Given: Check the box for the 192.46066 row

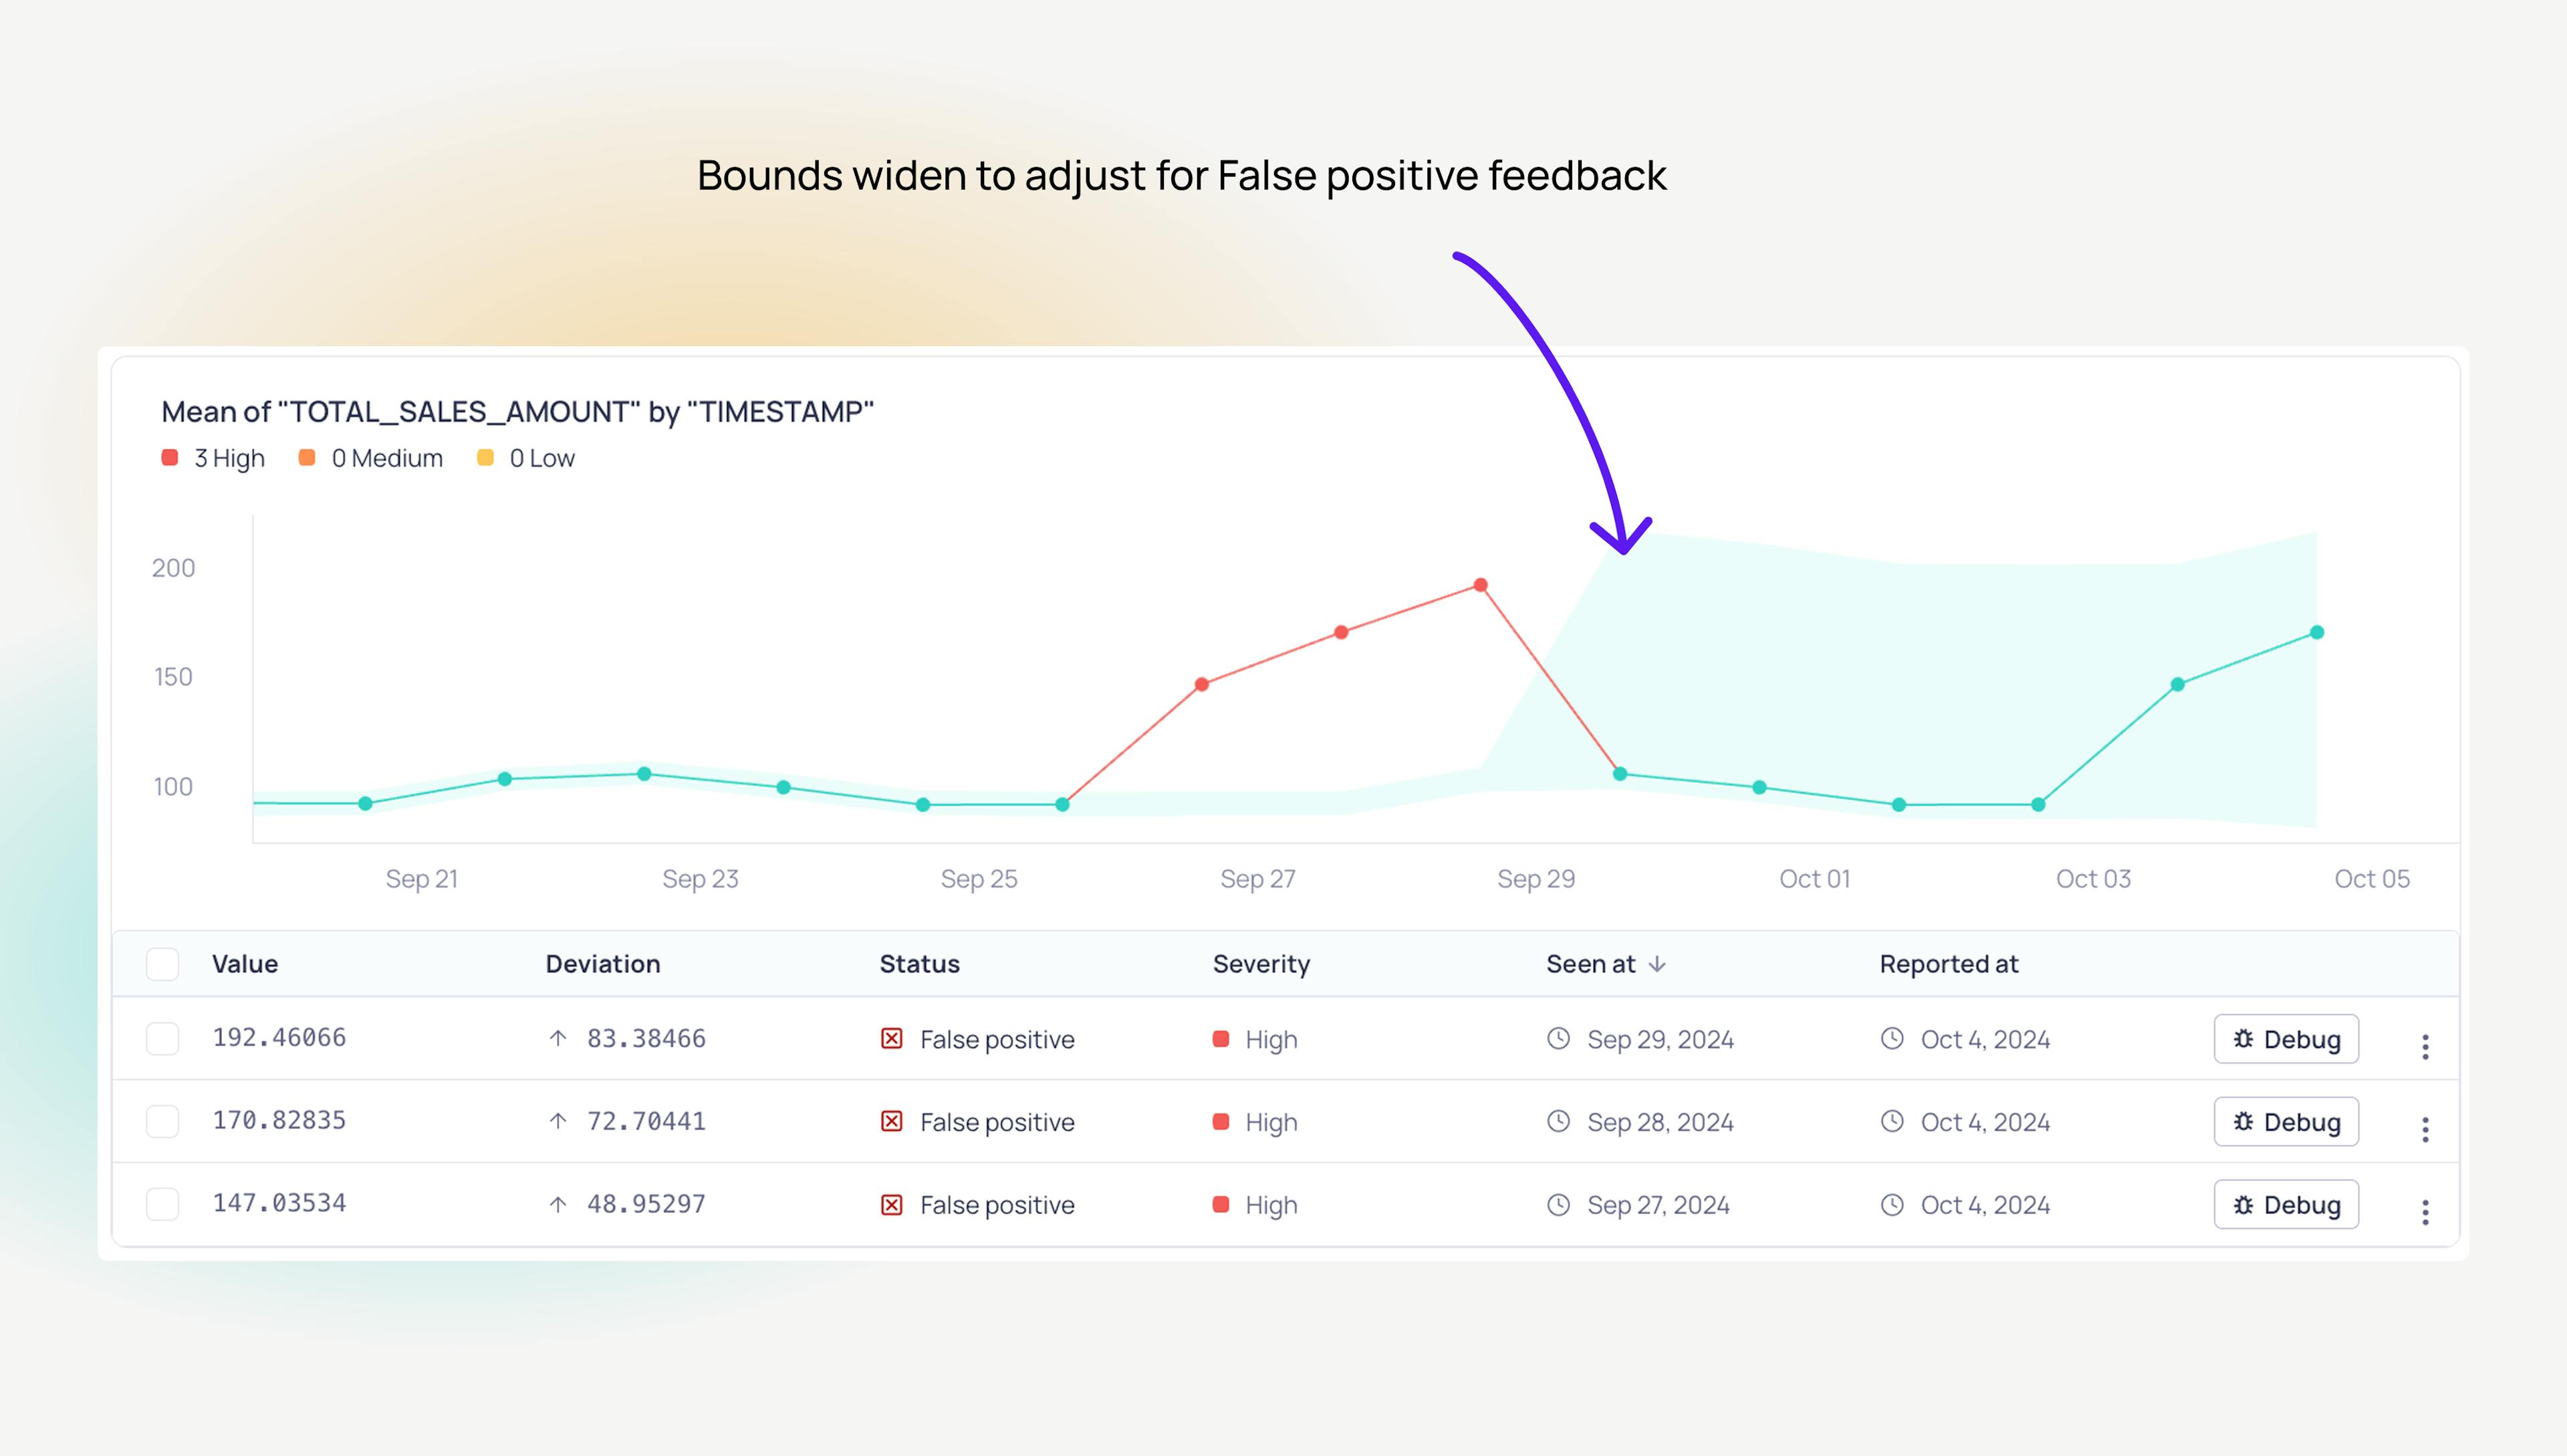Looking at the screenshot, I should click(163, 1039).
